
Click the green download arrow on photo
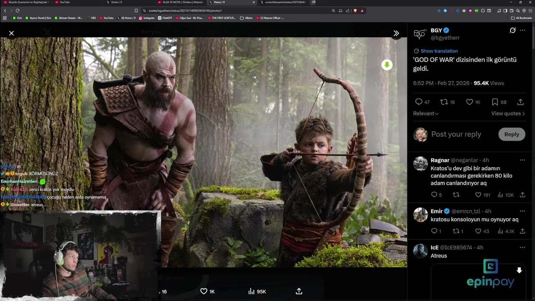pyautogui.click(x=387, y=65)
